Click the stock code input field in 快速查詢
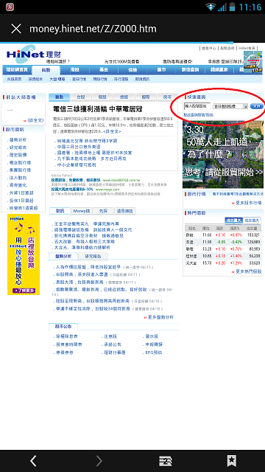This screenshot has width=265, height=472. point(197,106)
